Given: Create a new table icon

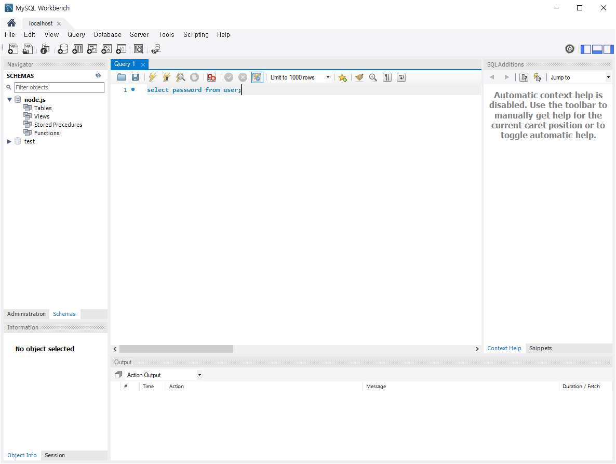Looking at the screenshot, I should point(77,49).
